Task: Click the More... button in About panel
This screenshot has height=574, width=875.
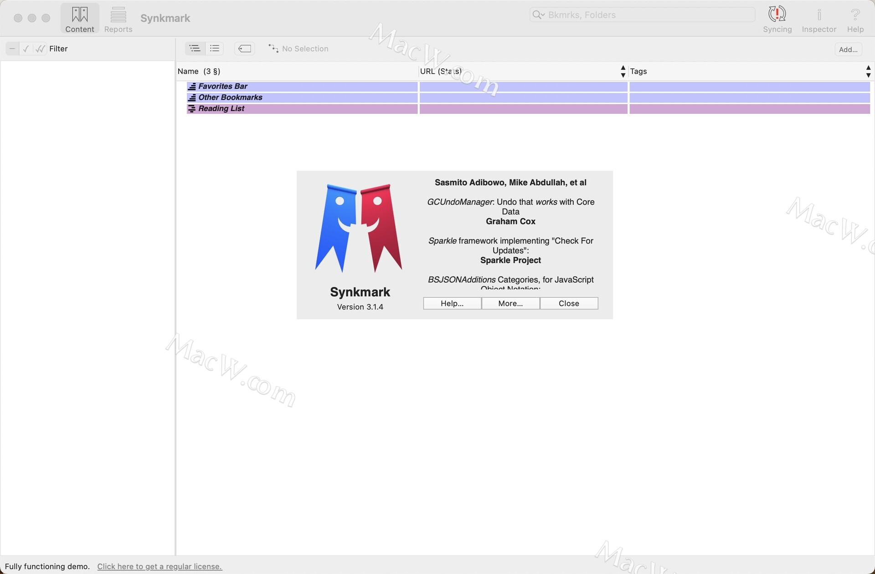Action: coord(510,304)
